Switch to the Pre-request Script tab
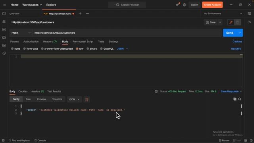This screenshot has width=254, height=143. coord(83,41)
